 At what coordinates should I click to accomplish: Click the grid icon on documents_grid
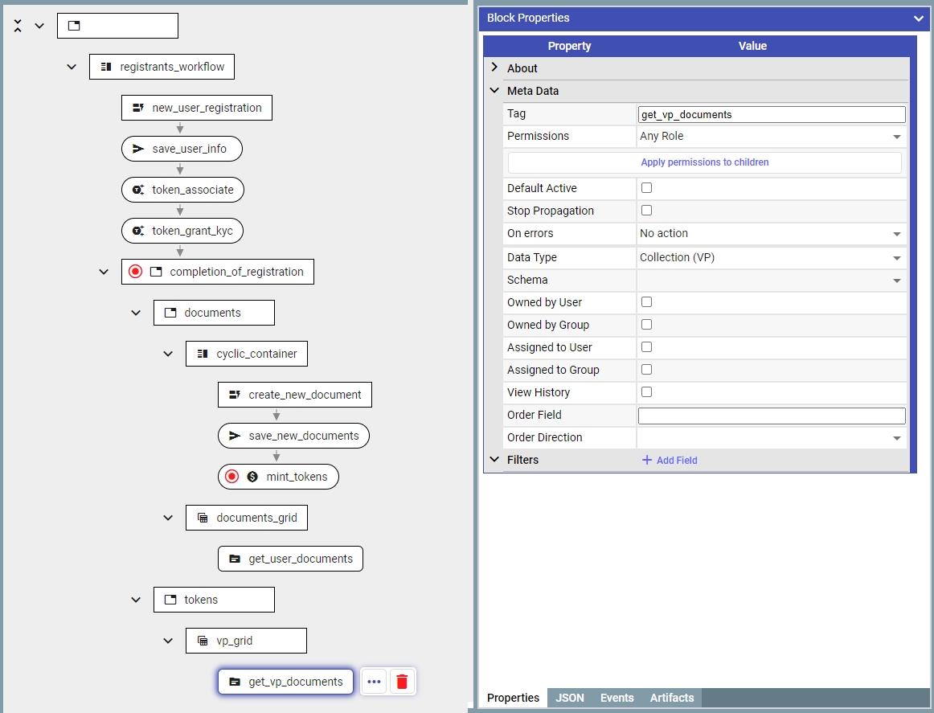click(203, 518)
